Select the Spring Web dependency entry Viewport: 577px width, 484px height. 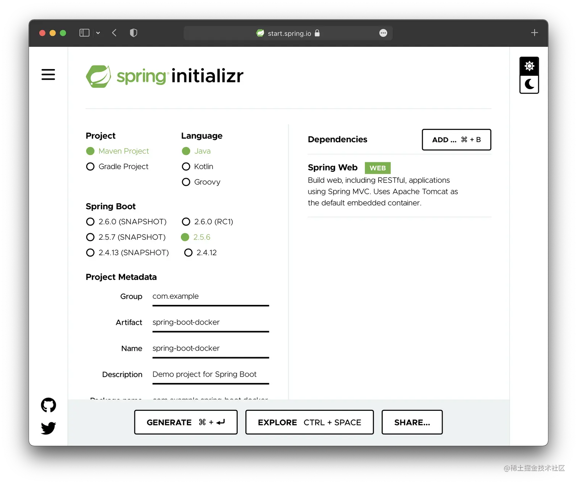[399, 185]
